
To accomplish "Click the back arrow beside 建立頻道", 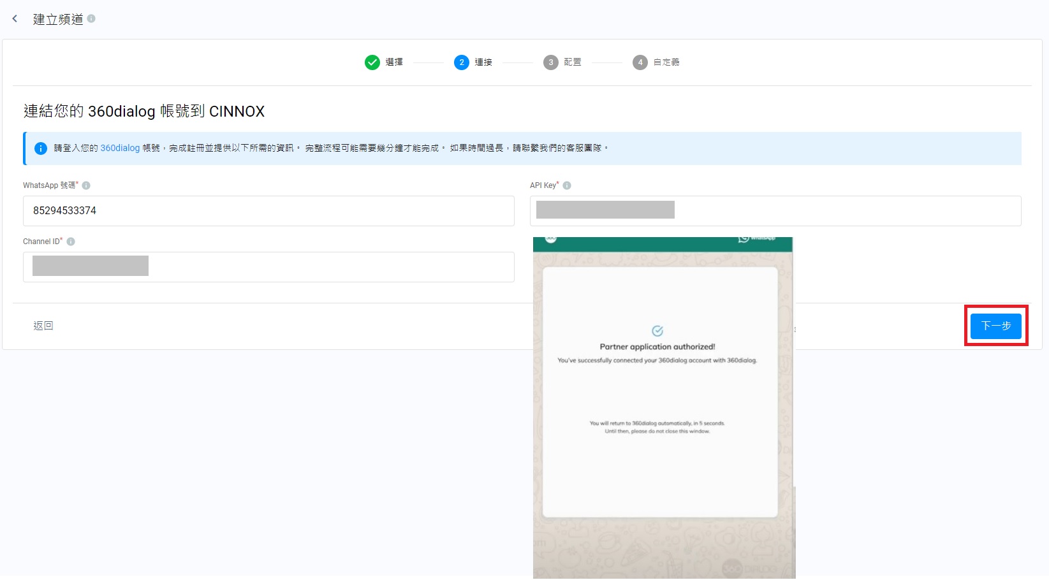I will pos(15,19).
